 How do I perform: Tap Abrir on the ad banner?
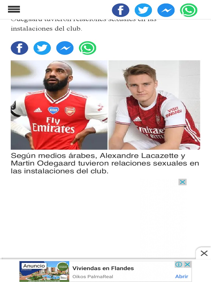182,276
